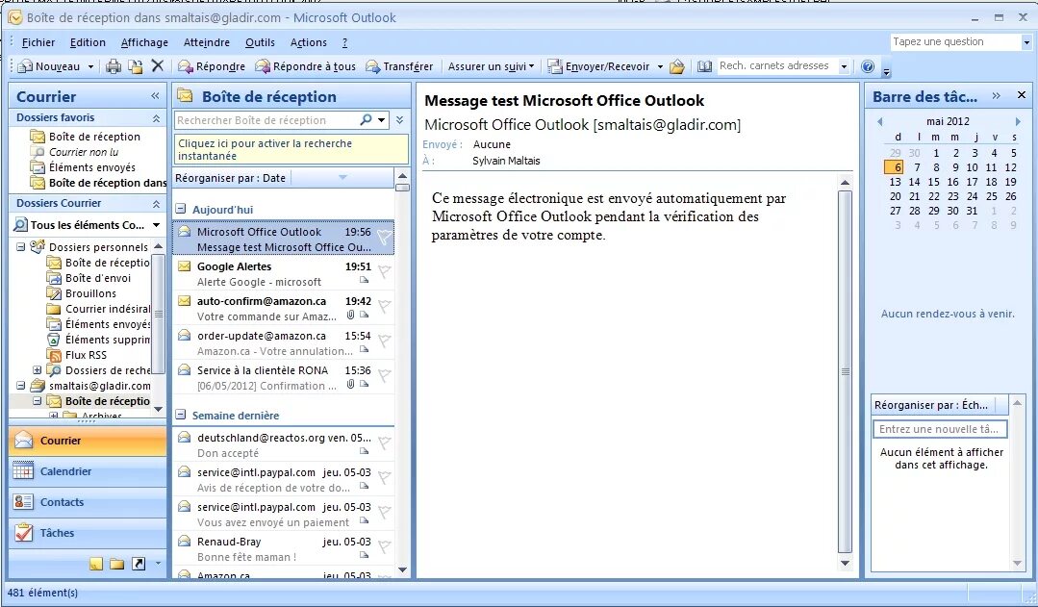Click the instant search activation banner

tap(291, 150)
